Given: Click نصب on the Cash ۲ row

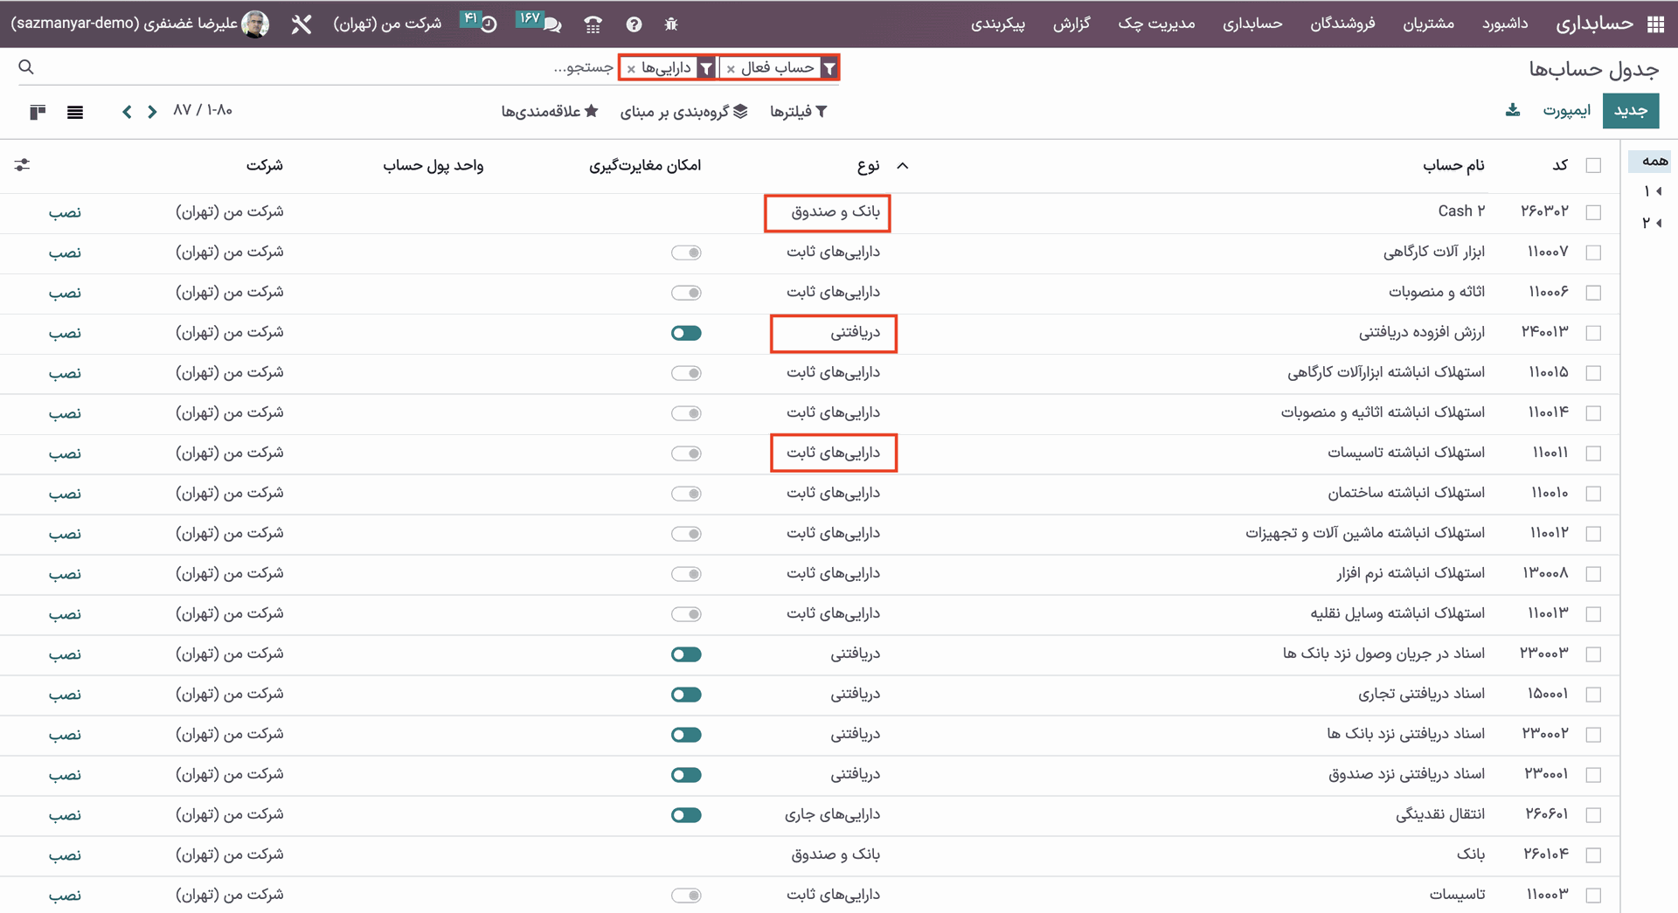Looking at the screenshot, I should 66,212.
